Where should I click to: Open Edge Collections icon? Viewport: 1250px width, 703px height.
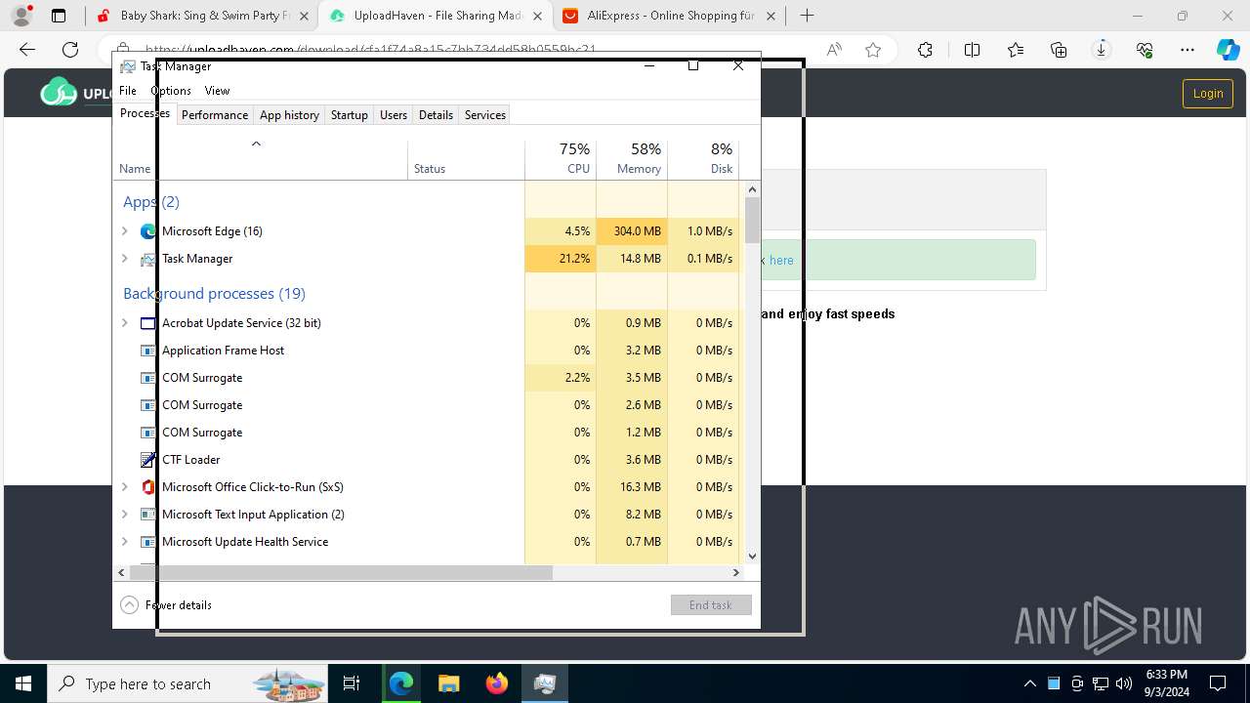click(1059, 50)
